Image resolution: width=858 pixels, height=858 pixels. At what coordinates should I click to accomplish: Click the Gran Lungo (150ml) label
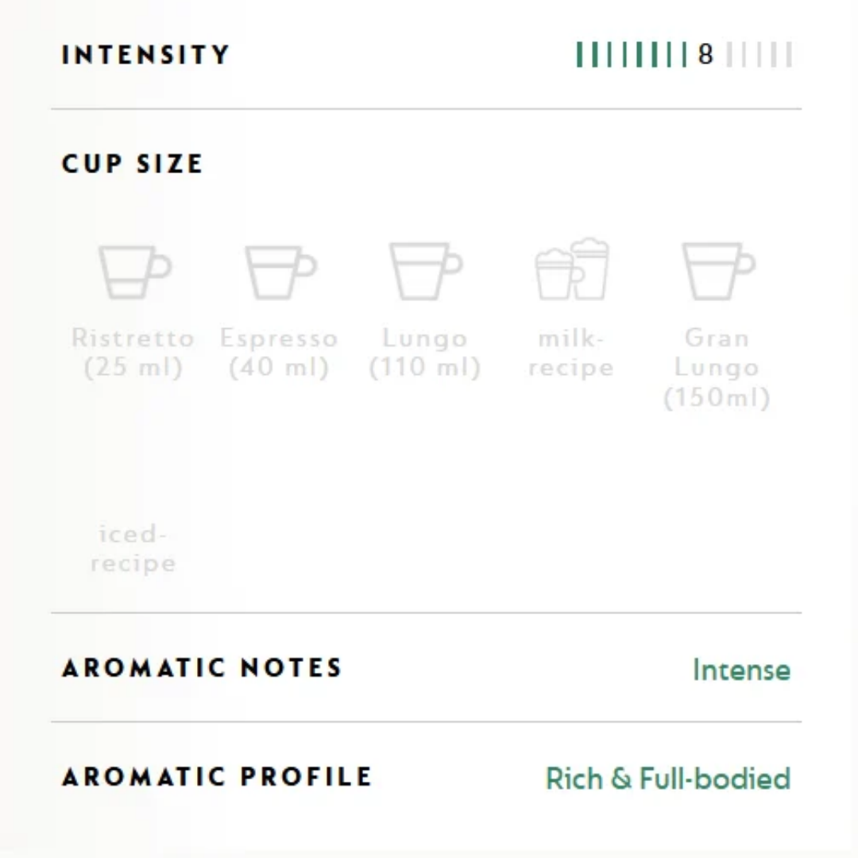[x=717, y=367]
